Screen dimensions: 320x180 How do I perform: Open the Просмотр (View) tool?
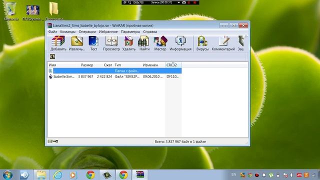(111, 43)
